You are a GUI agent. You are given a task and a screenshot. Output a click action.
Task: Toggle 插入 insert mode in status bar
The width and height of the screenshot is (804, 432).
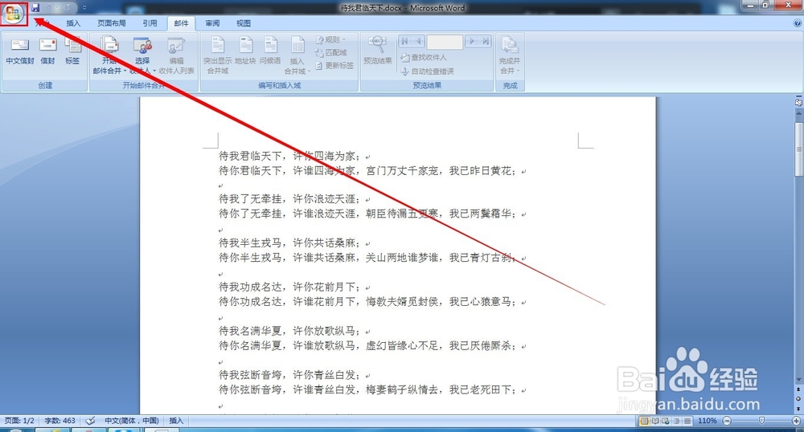tap(176, 421)
